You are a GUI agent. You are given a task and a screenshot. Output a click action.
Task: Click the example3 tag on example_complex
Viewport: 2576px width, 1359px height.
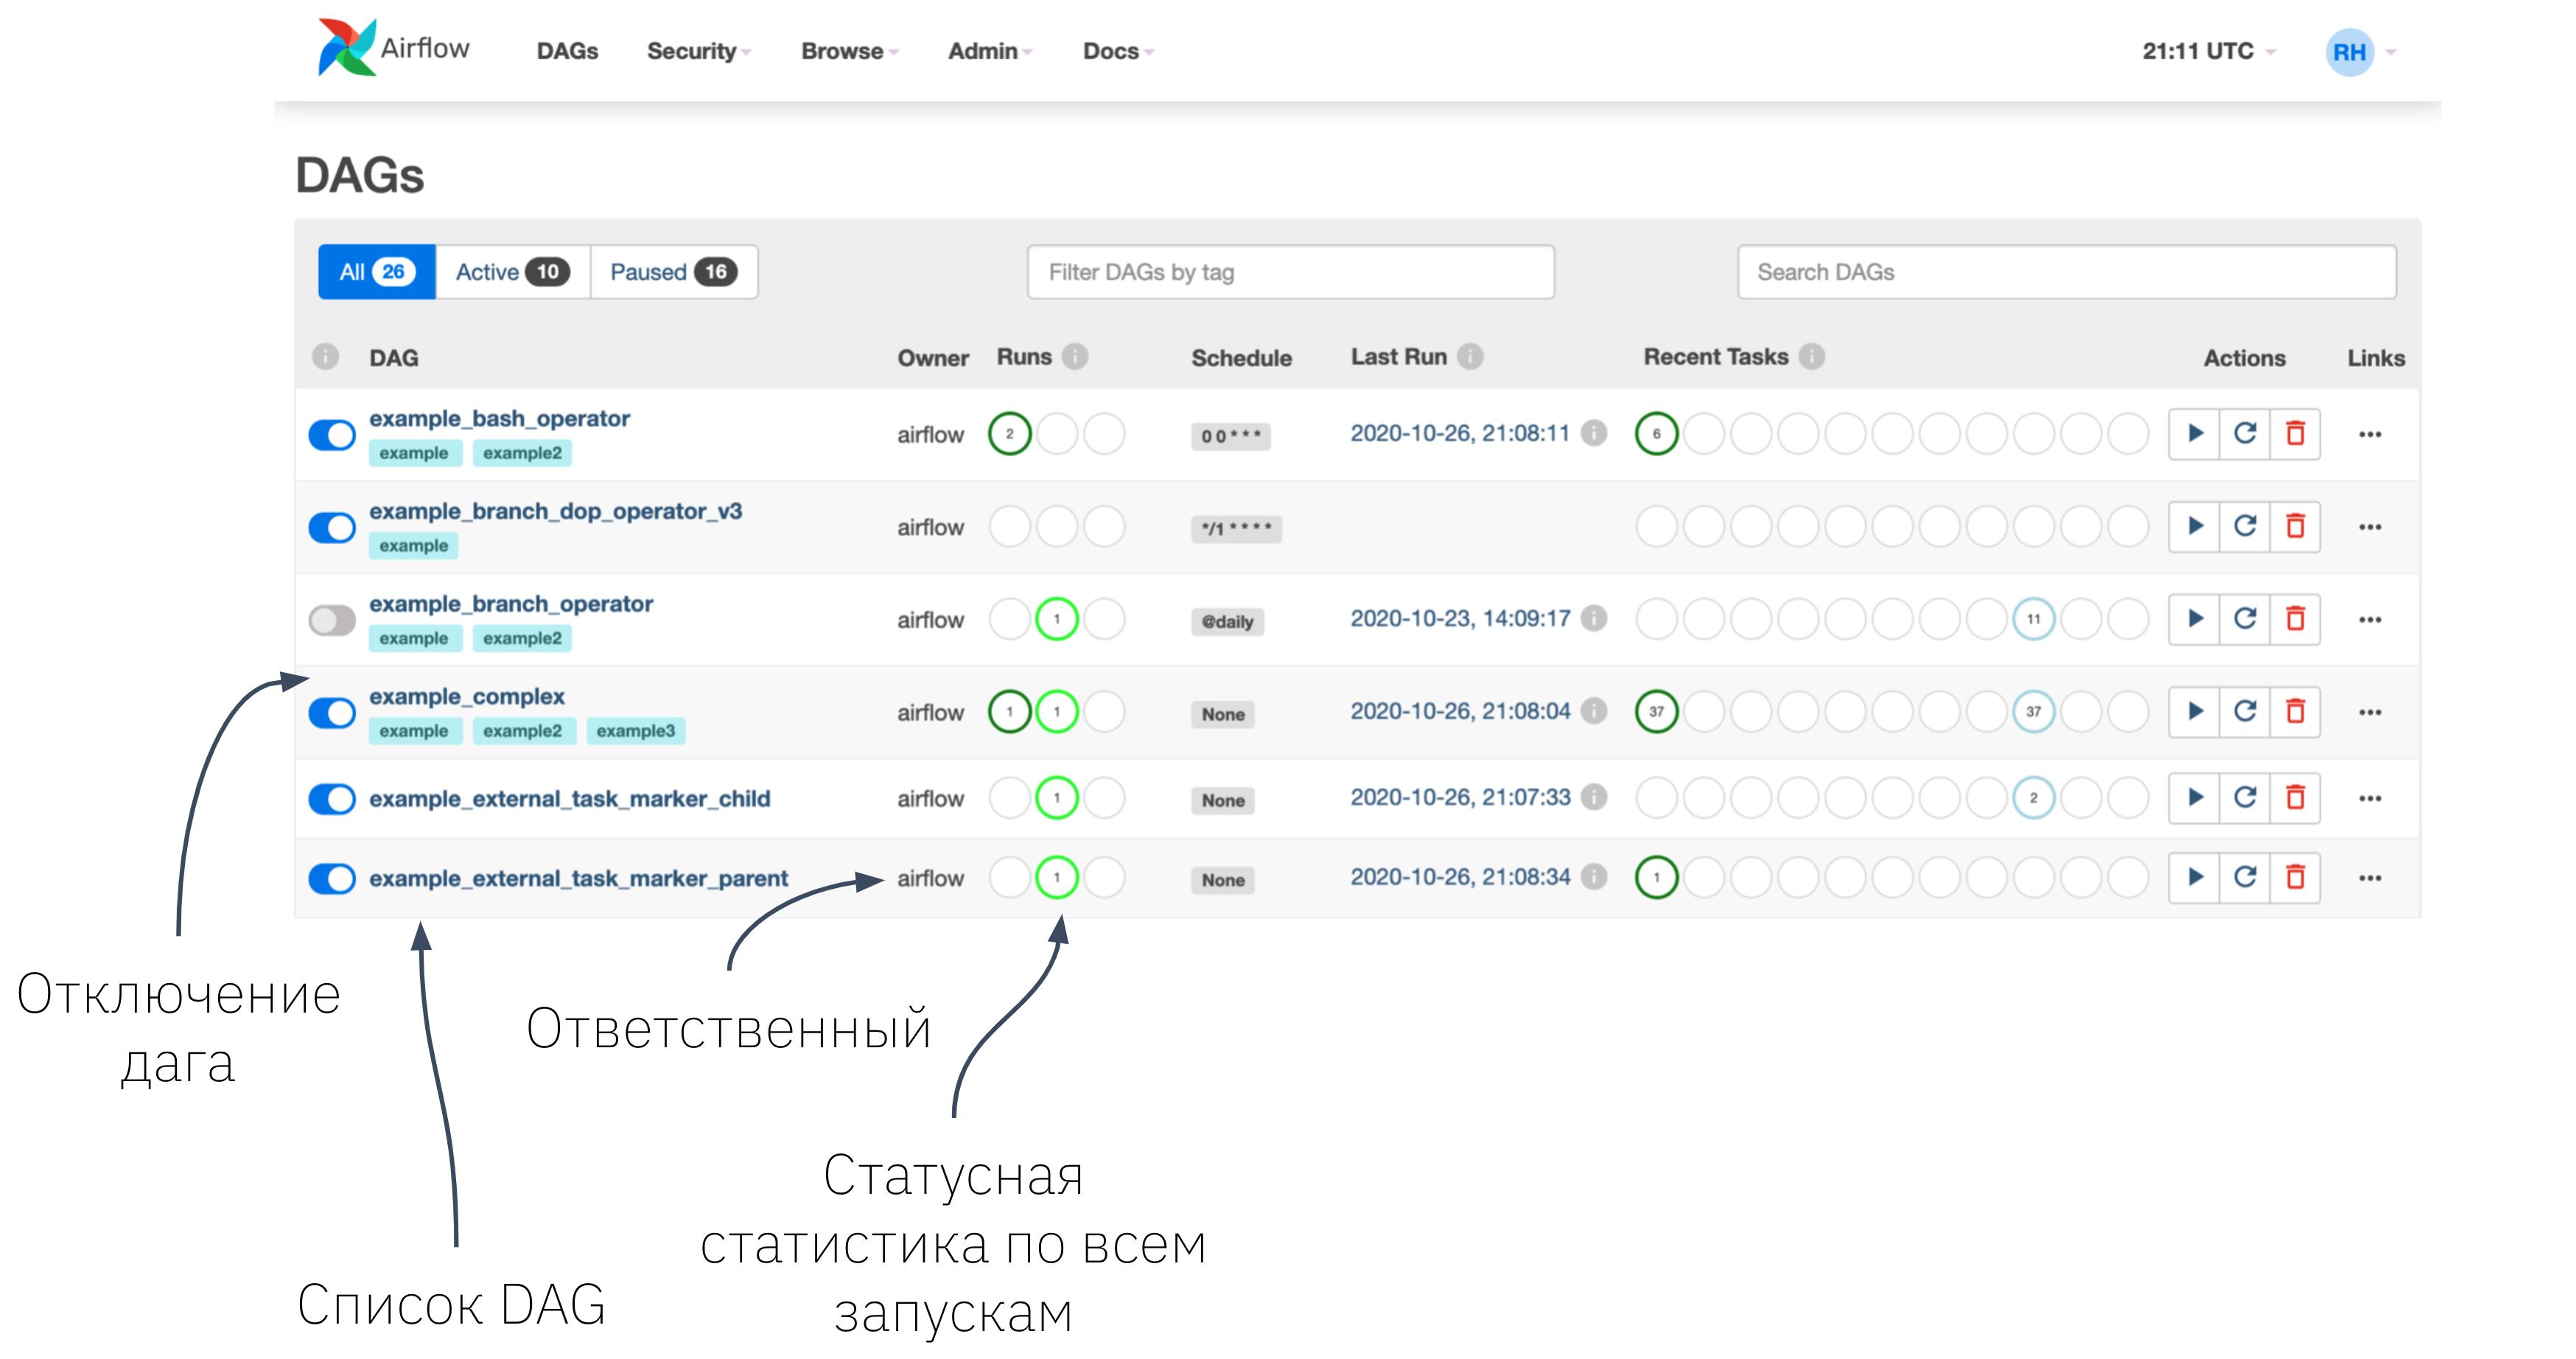(x=636, y=731)
